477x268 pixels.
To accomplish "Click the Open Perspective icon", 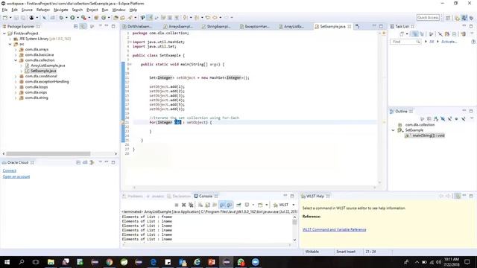I will (448, 18).
